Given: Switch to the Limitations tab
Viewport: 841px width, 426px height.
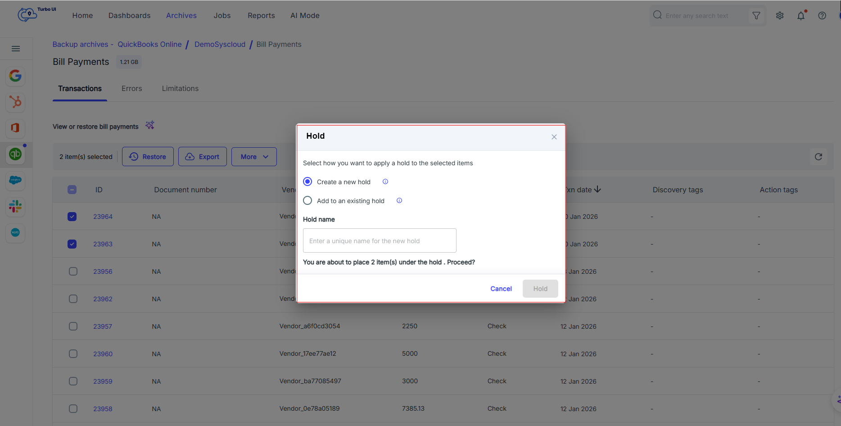Looking at the screenshot, I should (180, 89).
